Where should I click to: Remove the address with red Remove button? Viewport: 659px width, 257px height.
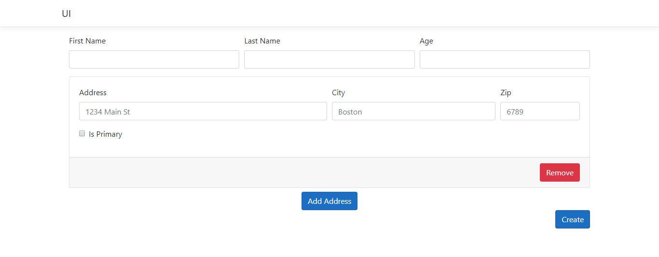(560, 172)
